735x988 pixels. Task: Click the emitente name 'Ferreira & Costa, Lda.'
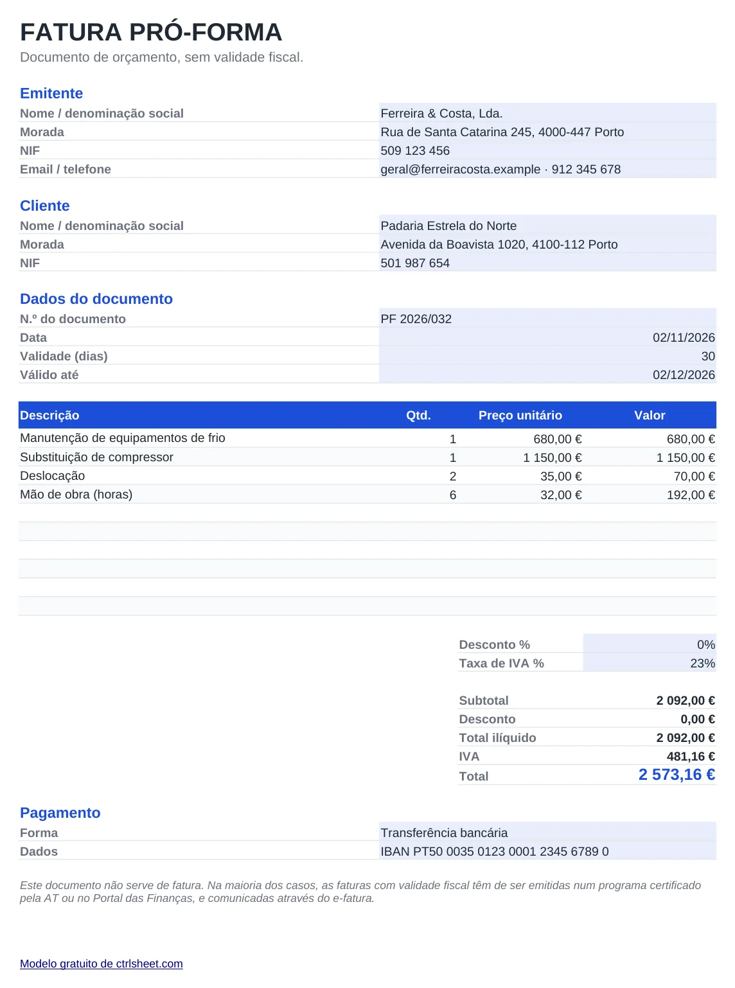(441, 113)
